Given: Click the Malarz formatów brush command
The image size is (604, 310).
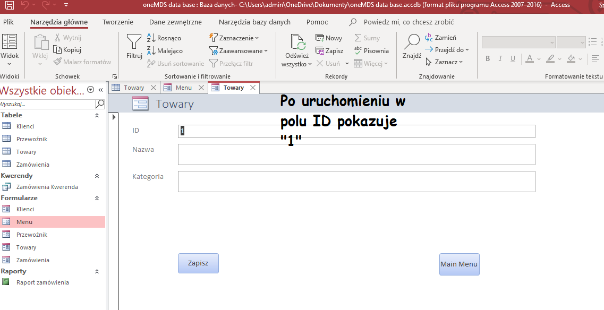Looking at the screenshot, I should [82, 62].
